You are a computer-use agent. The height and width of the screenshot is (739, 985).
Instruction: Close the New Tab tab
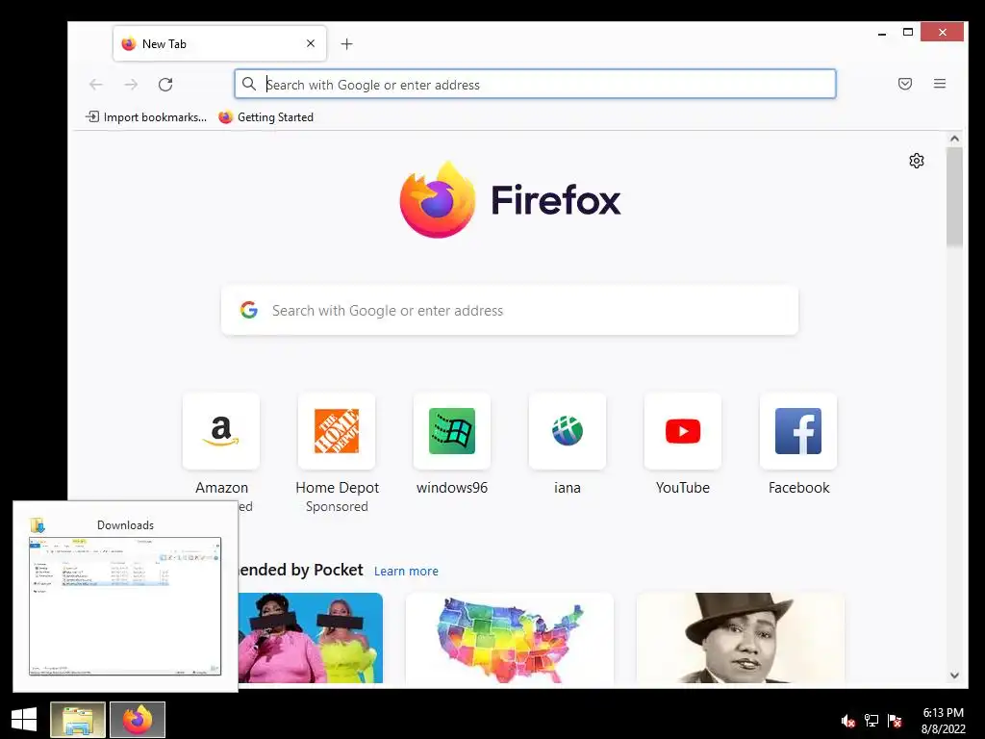pyautogui.click(x=311, y=43)
